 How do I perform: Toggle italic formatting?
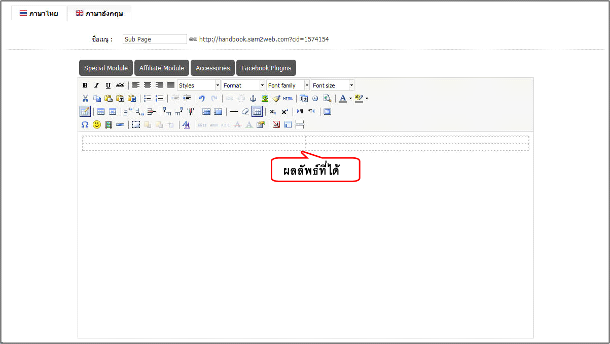[x=97, y=85]
